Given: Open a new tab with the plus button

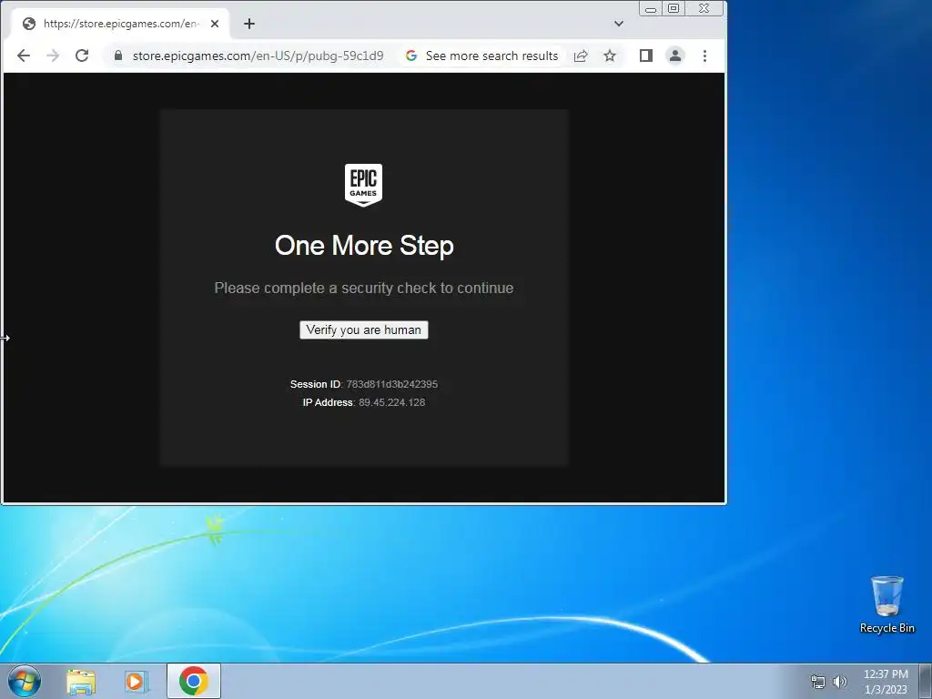Looking at the screenshot, I should point(249,24).
